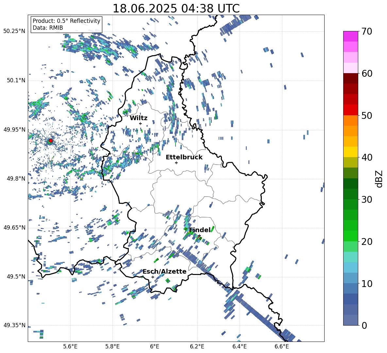The image size is (387, 353).
Task: Click the 6.2°E longitude label
Action: (x=197, y=346)
